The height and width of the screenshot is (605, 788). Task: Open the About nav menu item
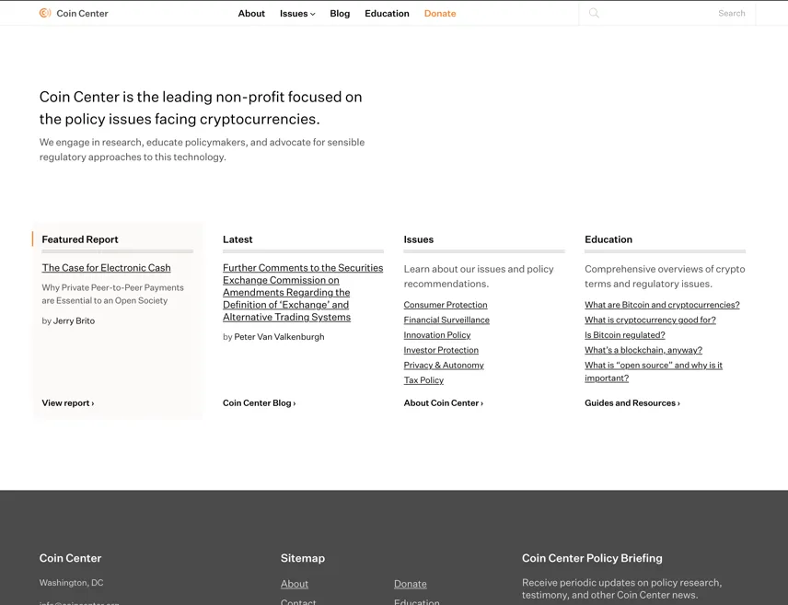pyautogui.click(x=251, y=14)
